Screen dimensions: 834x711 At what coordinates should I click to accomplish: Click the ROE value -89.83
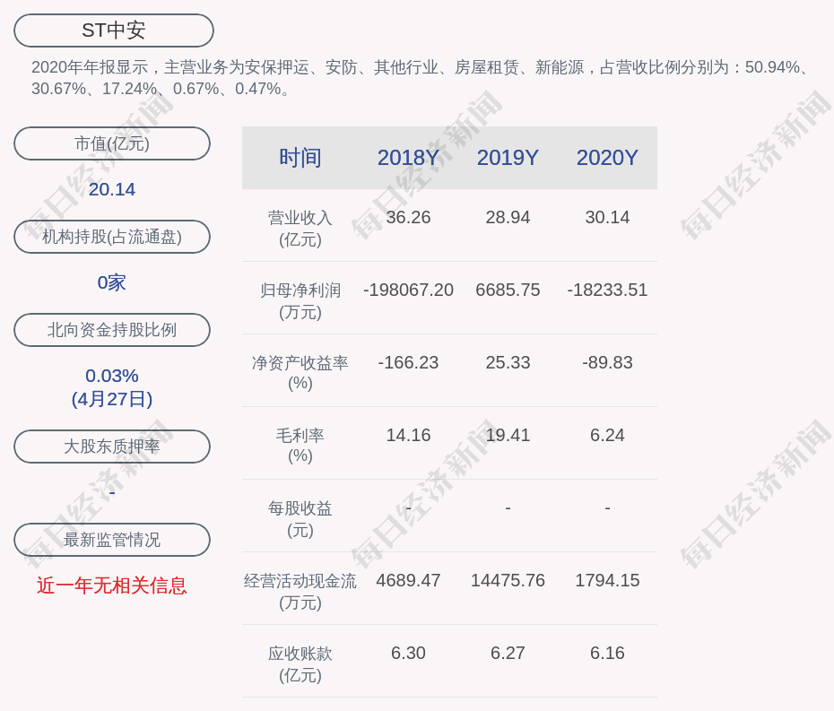607,362
